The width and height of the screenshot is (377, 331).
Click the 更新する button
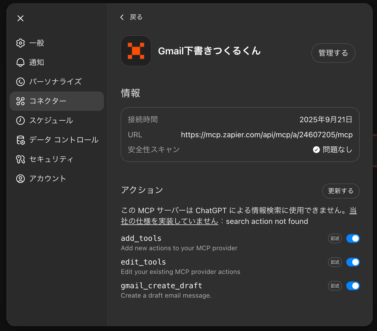[341, 191]
